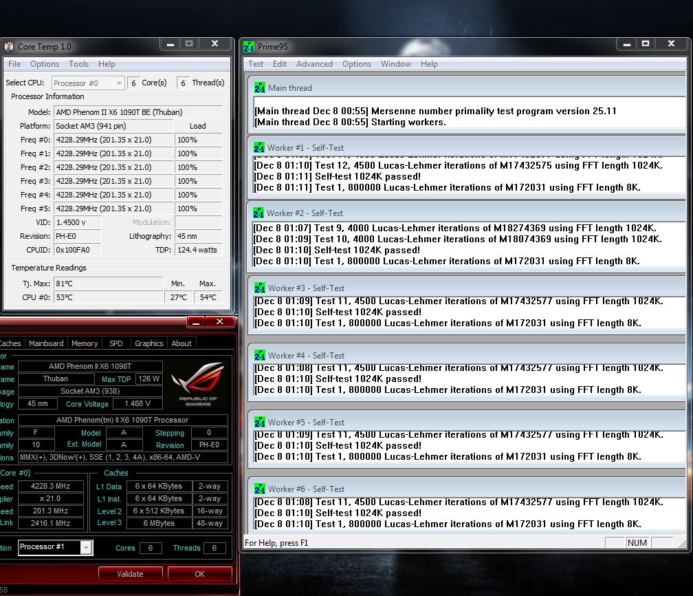Open Core Temp File menu
Screen dimensions: 693x596
tap(14, 64)
